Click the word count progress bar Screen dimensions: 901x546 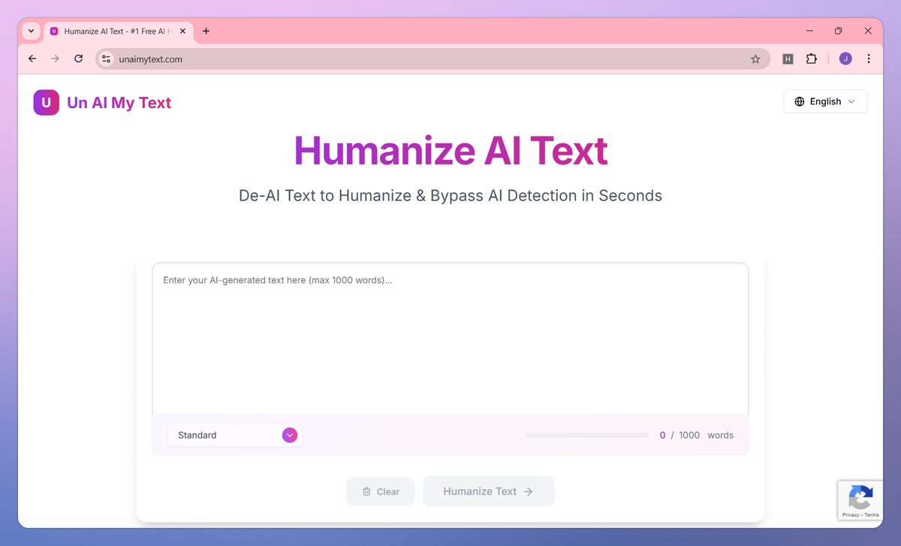point(587,435)
